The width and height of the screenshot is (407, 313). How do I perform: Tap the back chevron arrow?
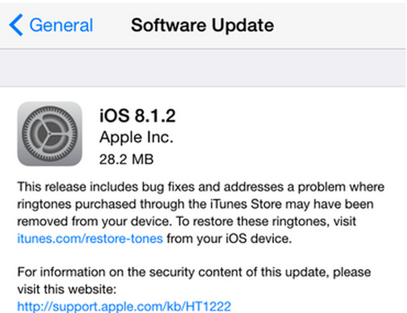click(x=16, y=26)
